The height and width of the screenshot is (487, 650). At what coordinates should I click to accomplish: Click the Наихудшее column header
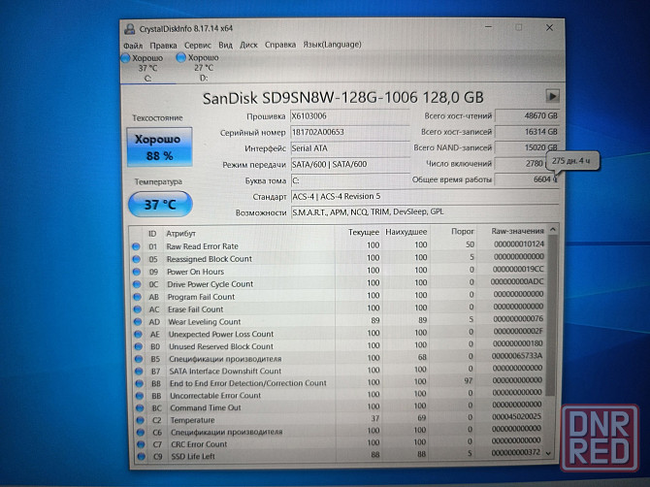pyautogui.click(x=406, y=232)
